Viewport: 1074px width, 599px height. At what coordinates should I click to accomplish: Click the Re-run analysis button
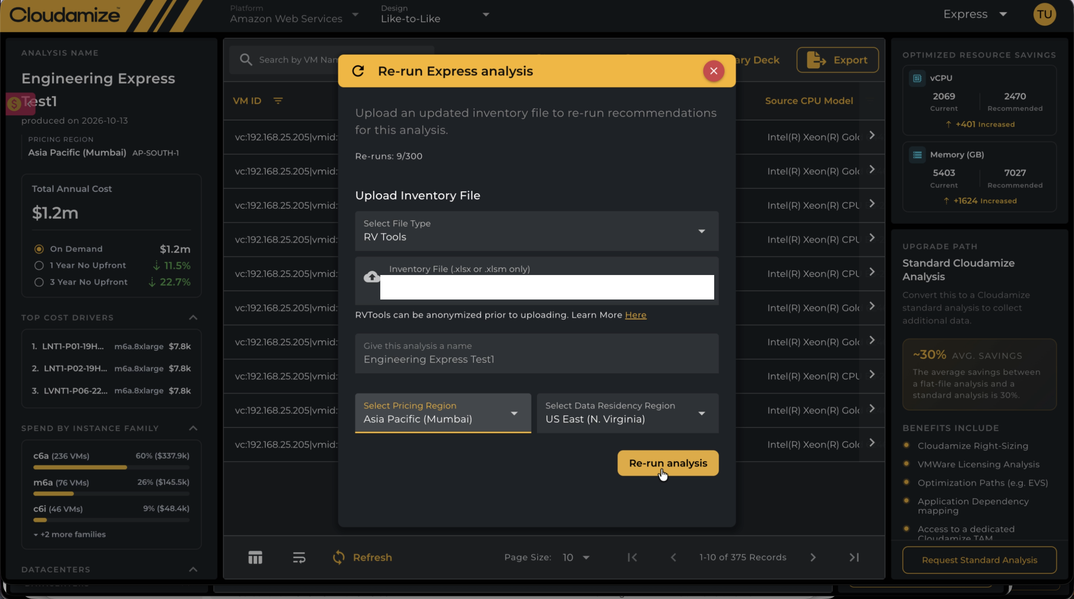(x=668, y=463)
